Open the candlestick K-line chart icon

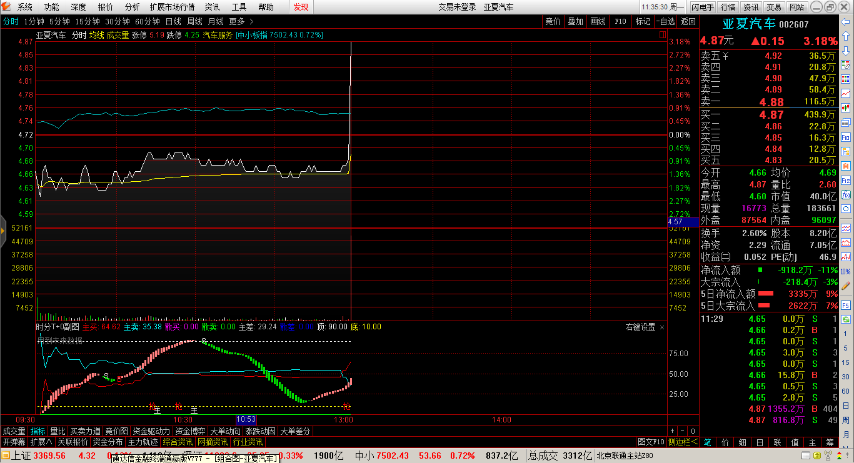point(845,107)
